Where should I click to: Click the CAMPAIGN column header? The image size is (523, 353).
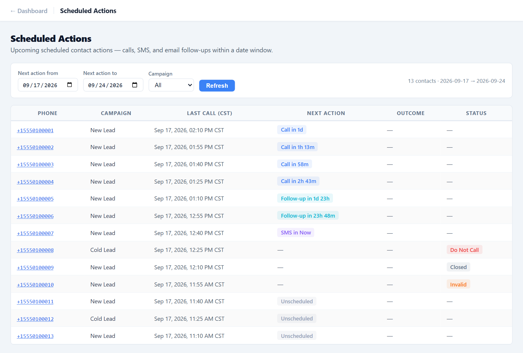(116, 113)
